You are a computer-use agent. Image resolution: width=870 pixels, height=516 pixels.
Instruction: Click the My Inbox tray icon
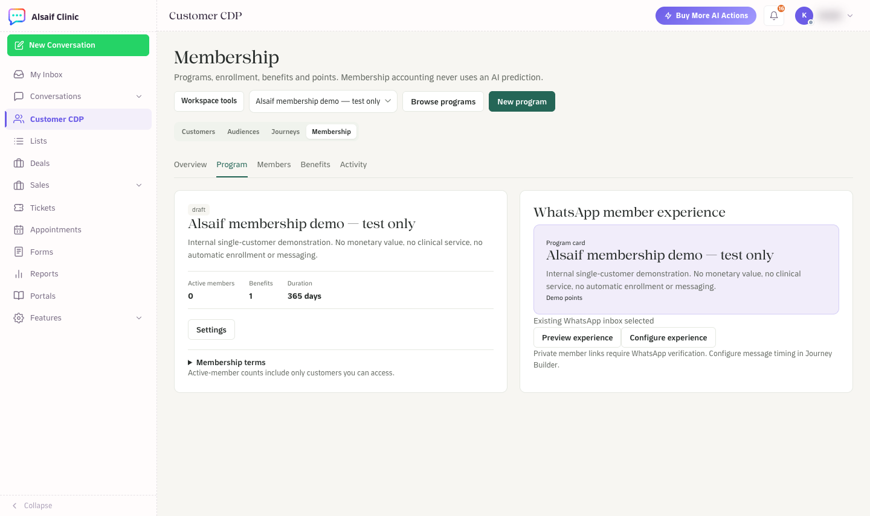pos(19,74)
